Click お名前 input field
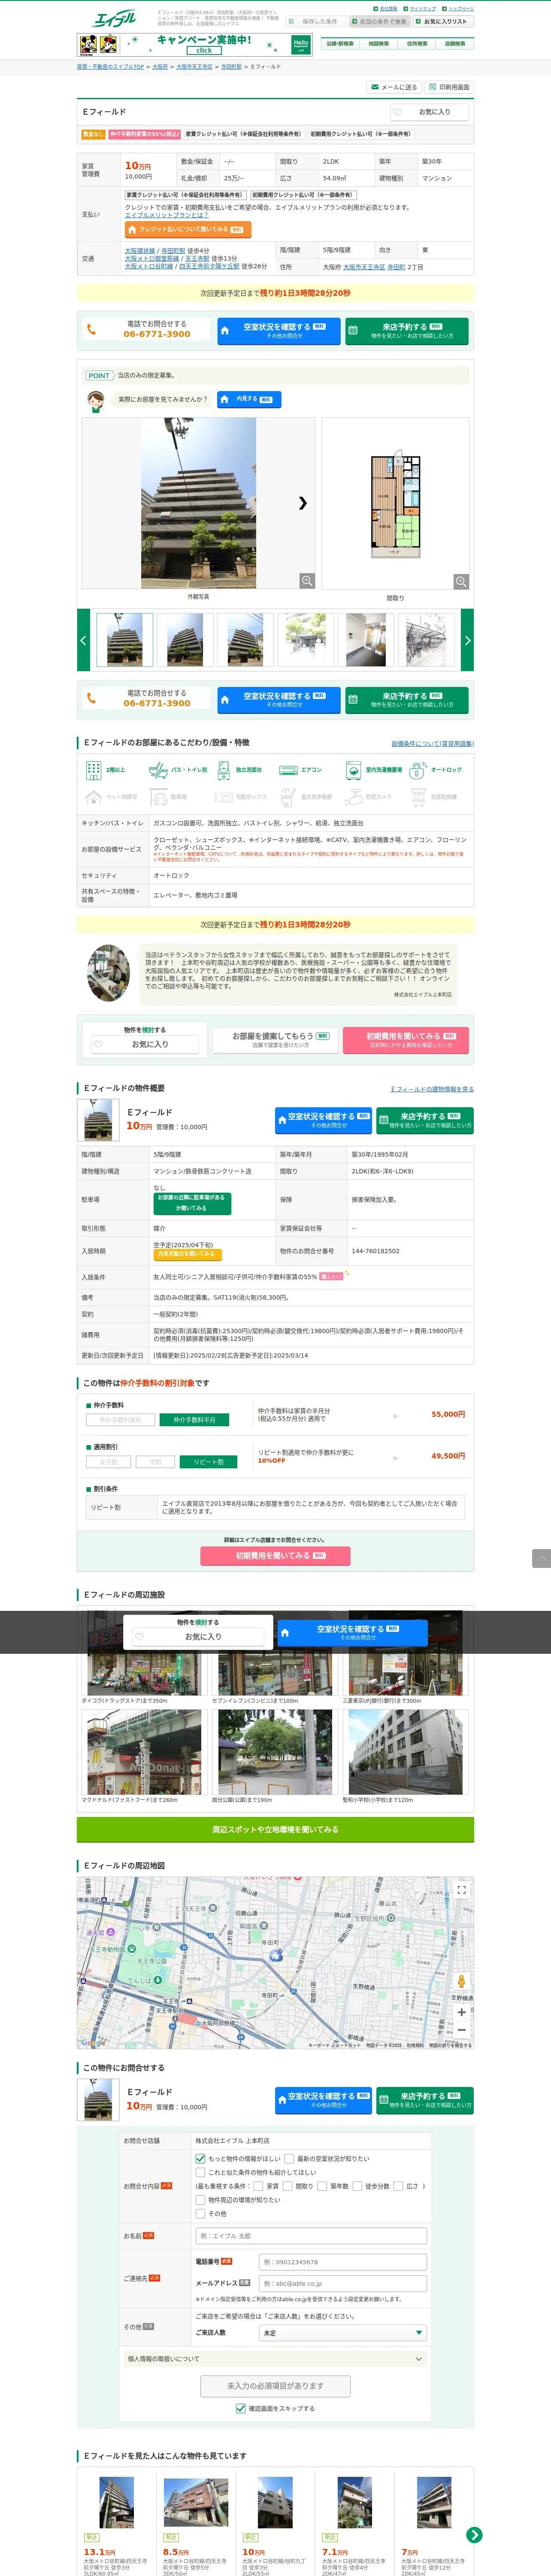Viewport: 551px width, 2576px height. [x=311, y=2236]
